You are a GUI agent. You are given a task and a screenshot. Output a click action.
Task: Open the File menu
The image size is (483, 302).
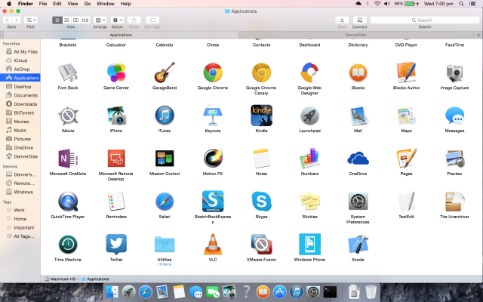click(43, 4)
